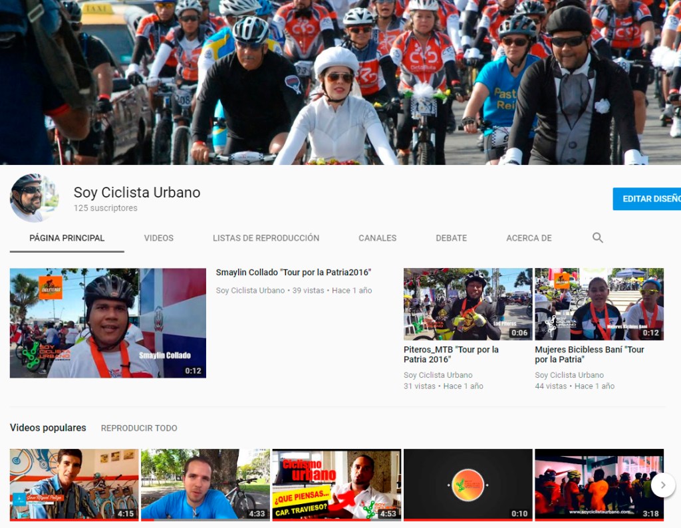Switch to the VIDEOS tab
This screenshot has width=681, height=528.
coord(158,237)
